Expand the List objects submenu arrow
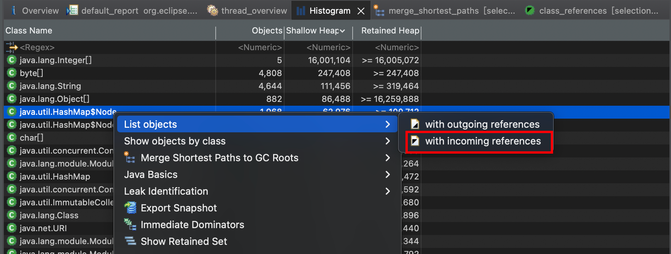The height and width of the screenshot is (254, 671). pyautogui.click(x=388, y=124)
